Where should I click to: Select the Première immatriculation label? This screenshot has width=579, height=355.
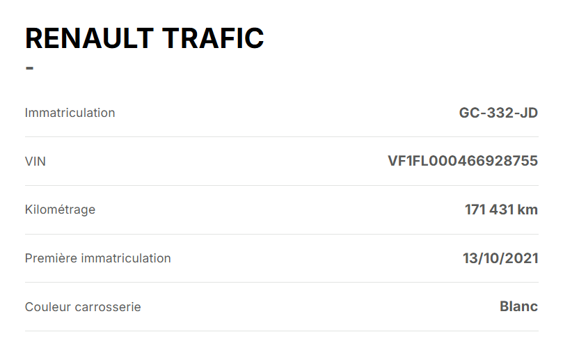tap(98, 258)
